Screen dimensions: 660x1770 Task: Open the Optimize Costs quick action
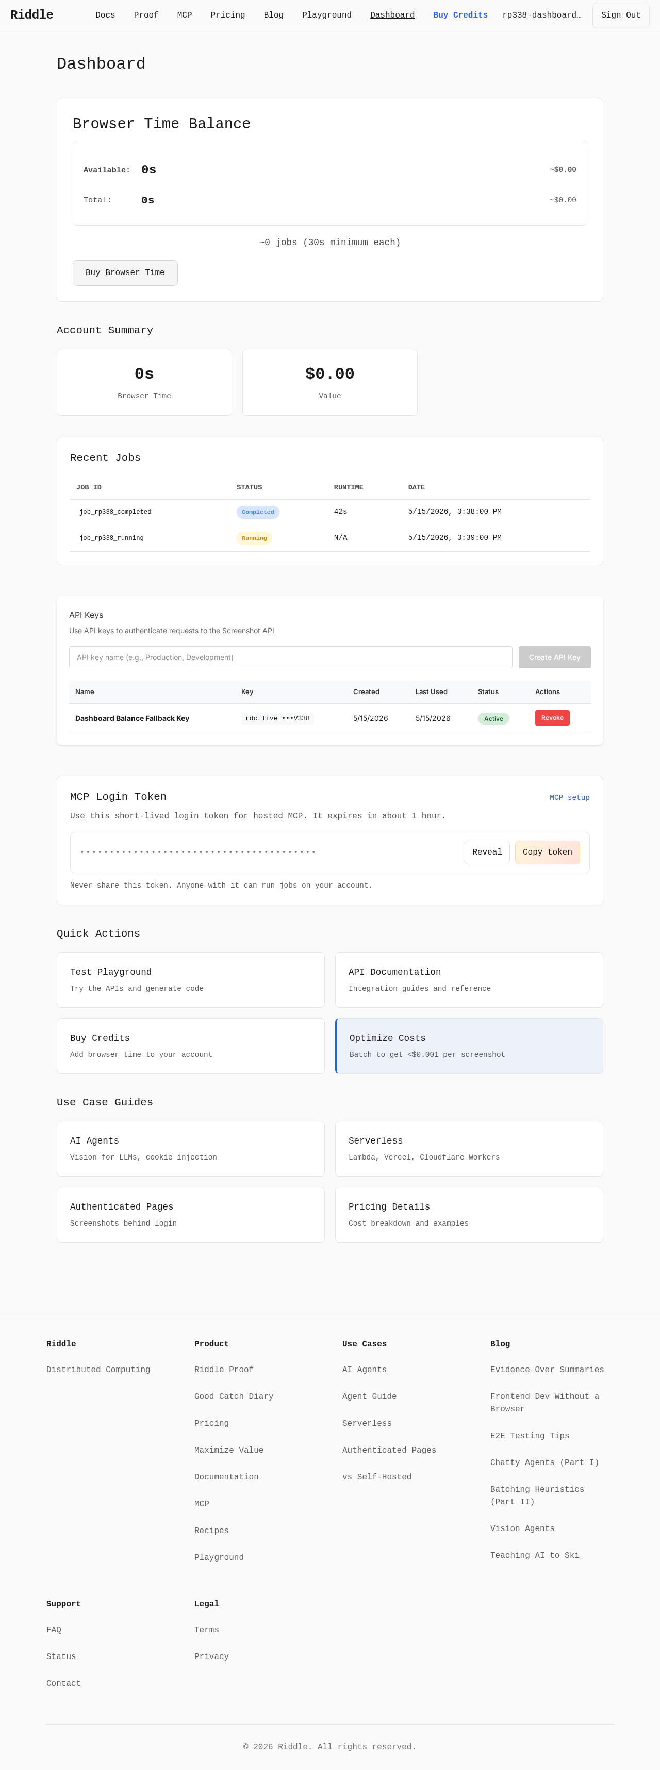pyautogui.click(x=469, y=1046)
